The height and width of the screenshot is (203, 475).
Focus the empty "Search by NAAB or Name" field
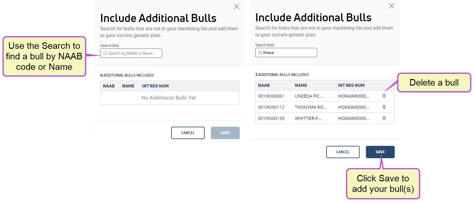tap(134, 53)
